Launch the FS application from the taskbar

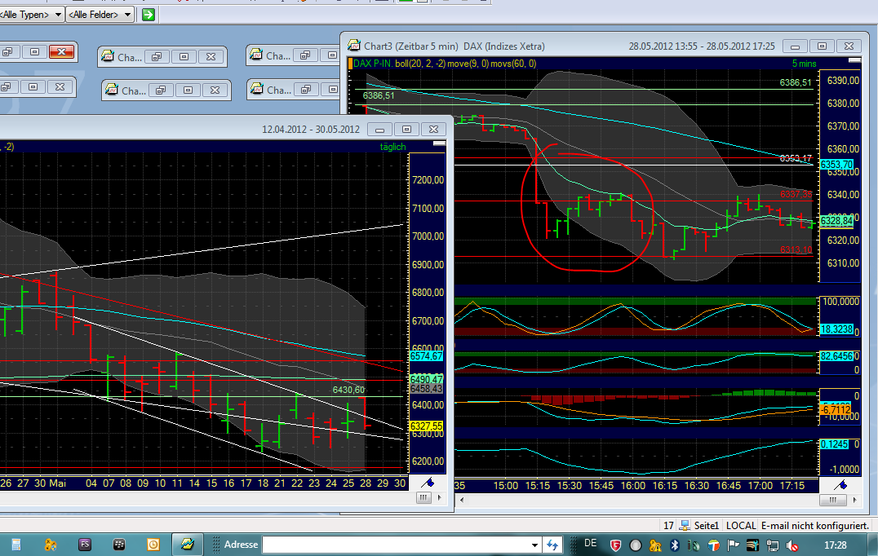click(x=84, y=544)
